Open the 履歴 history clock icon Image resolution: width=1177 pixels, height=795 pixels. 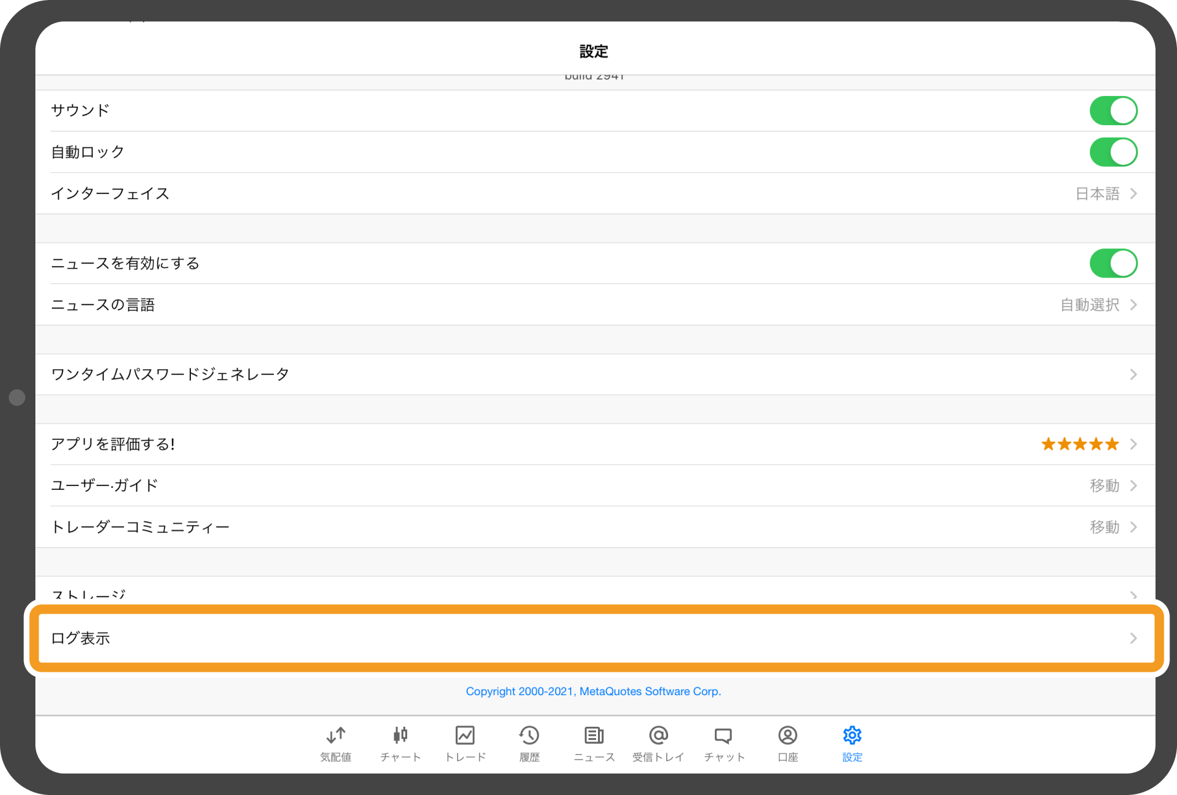530,735
